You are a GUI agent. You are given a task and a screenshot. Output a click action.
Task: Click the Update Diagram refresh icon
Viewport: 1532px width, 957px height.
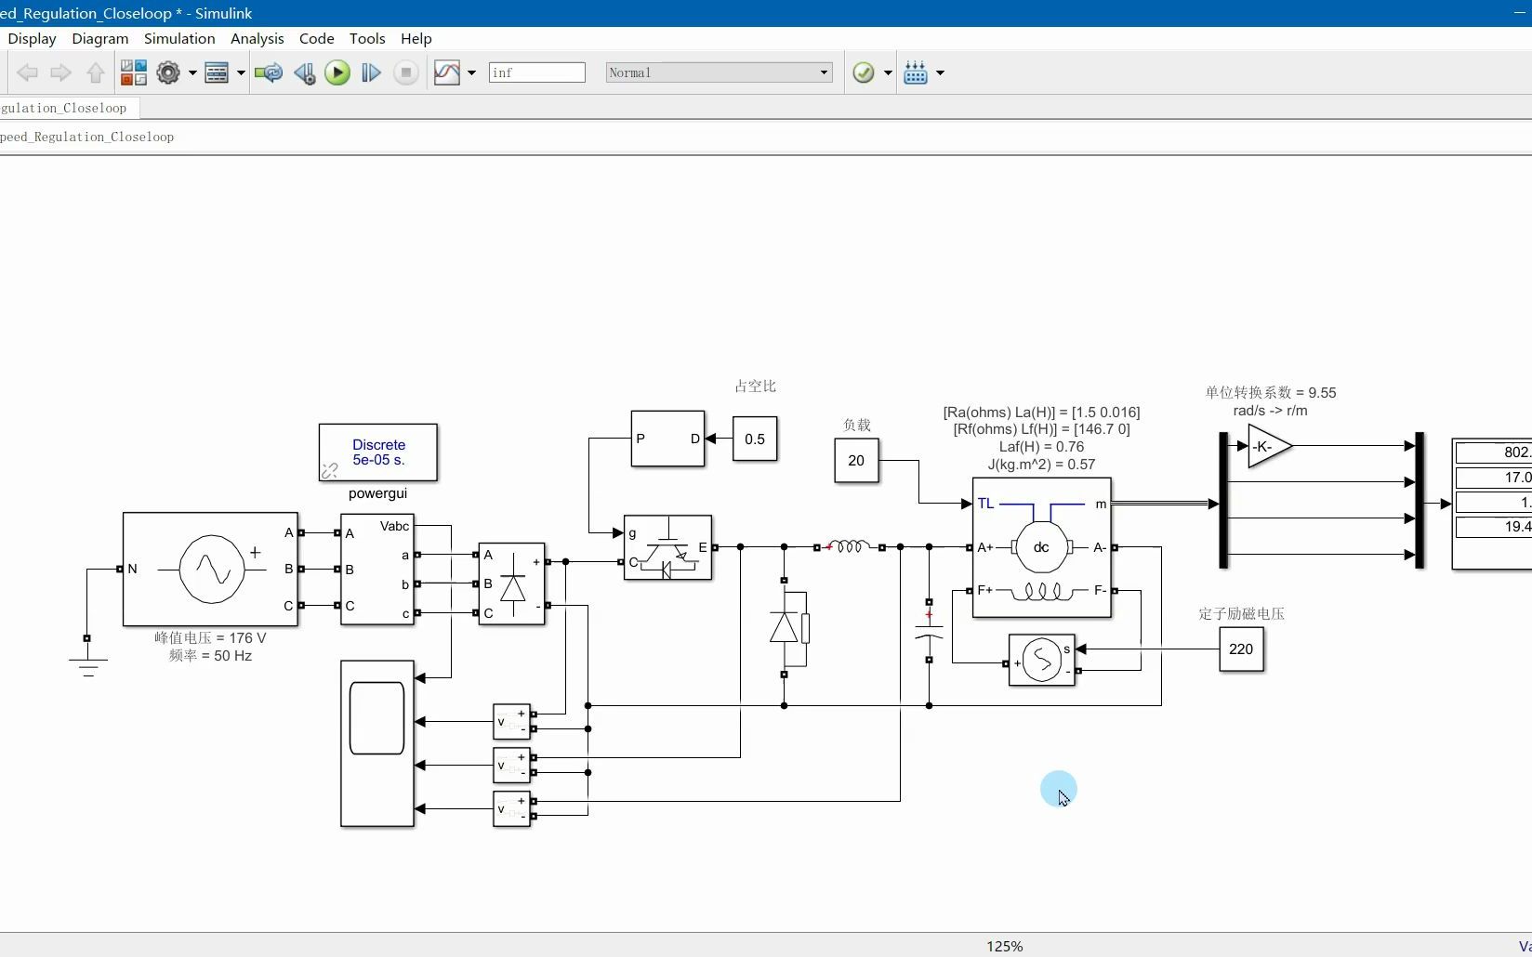point(269,72)
